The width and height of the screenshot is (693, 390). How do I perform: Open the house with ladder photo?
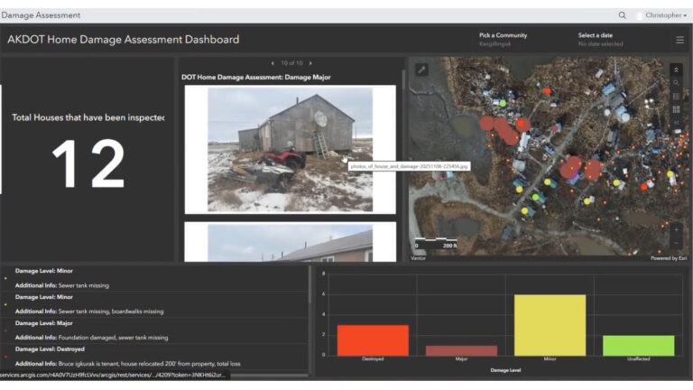click(290, 150)
